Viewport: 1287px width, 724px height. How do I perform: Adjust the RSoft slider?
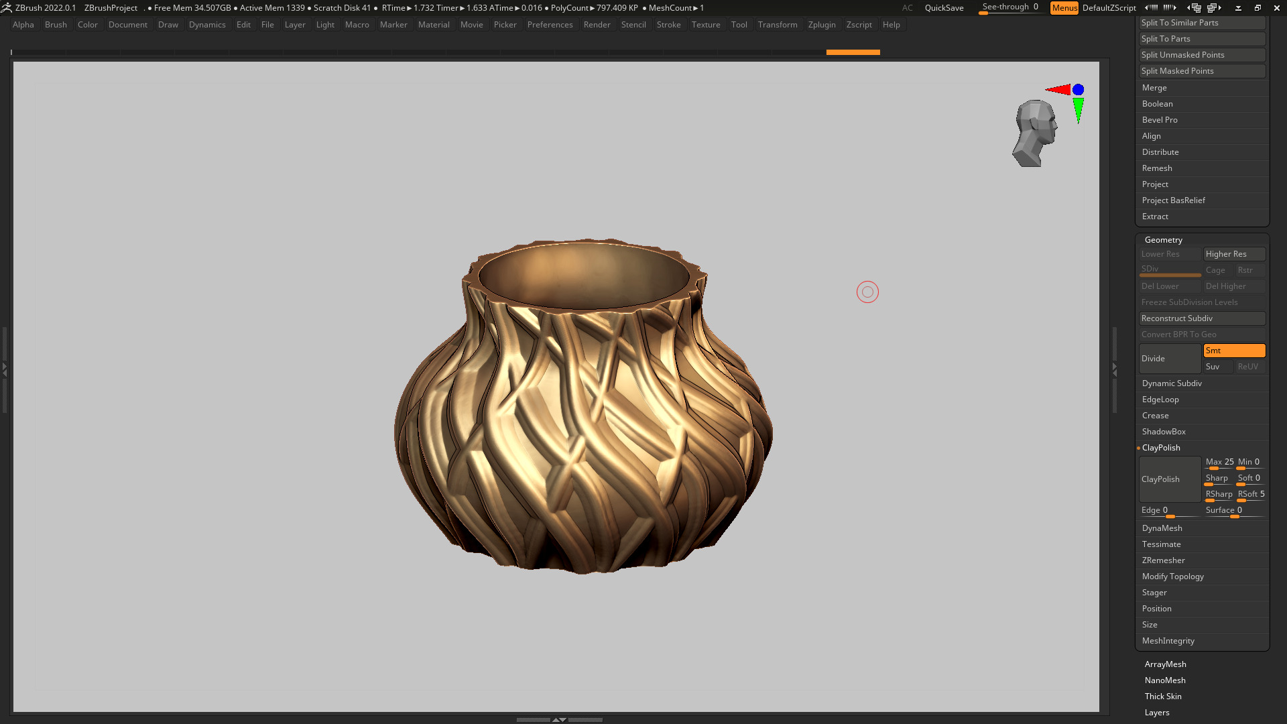tap(1251, 495)
